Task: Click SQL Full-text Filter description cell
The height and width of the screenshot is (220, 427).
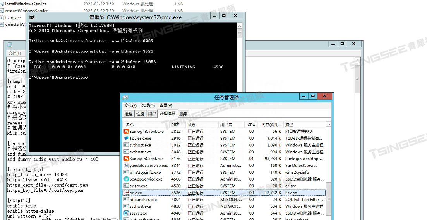Action: [x=304, y=200]
